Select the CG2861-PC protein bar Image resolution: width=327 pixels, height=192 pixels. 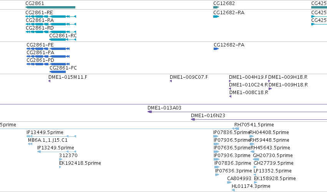(x=58, y=72)
